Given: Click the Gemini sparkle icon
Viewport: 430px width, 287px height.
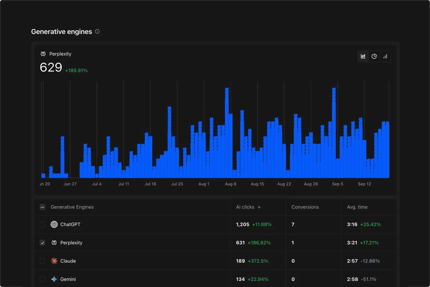Looking at the screenshot, I should point(54,279).
